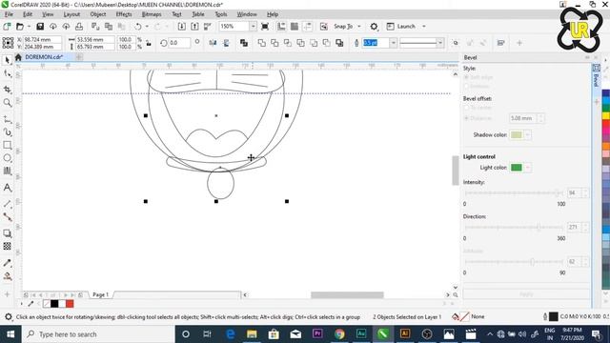This screenshot has width=610, height=343.
Task: Click the Import icon
Action: pyautogui.click(x=182, y=27)
